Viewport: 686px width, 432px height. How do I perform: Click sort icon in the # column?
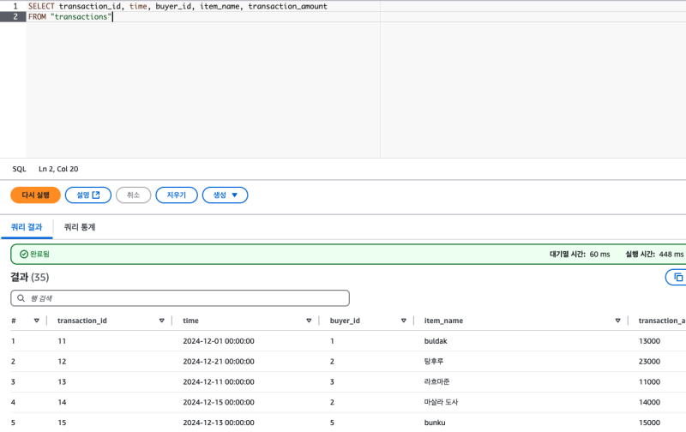click(x=37, y=321)
